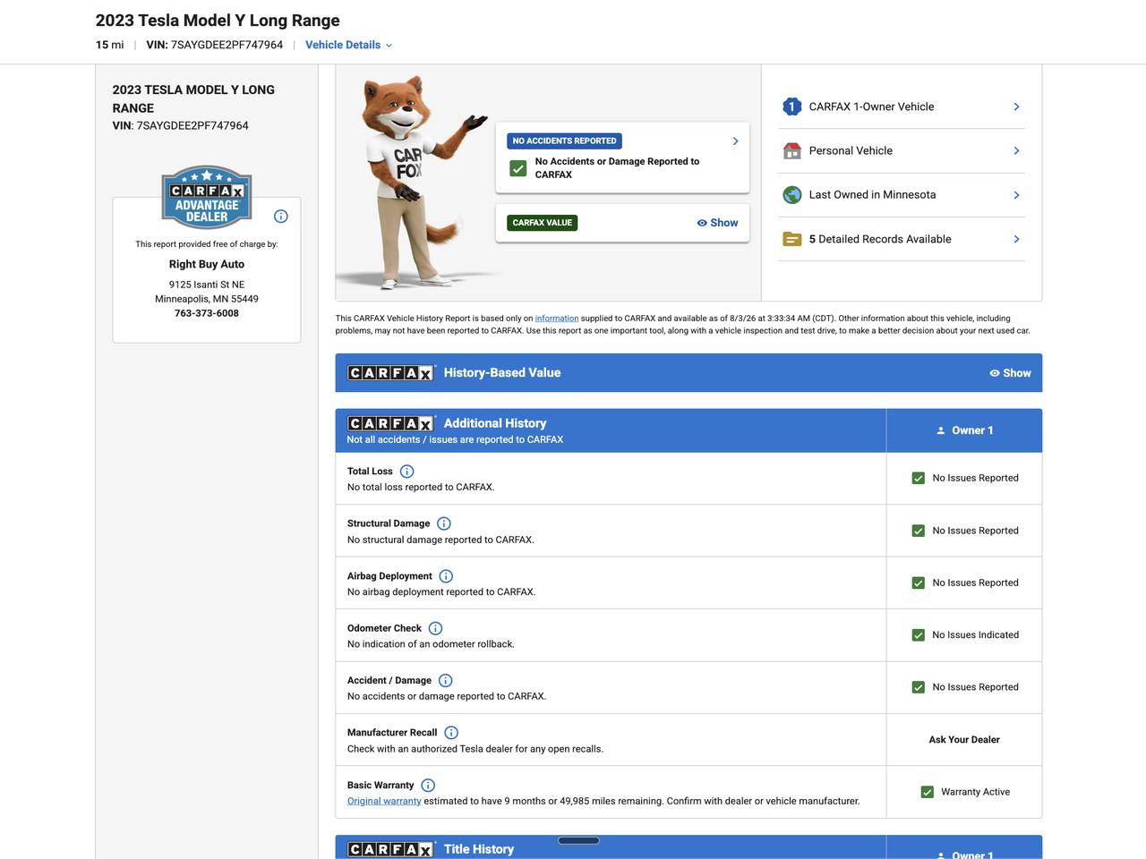Click the VIN 7SAYGDEE2PF747964 in the top header
The image size is (1146, 859).
[227, 45]
